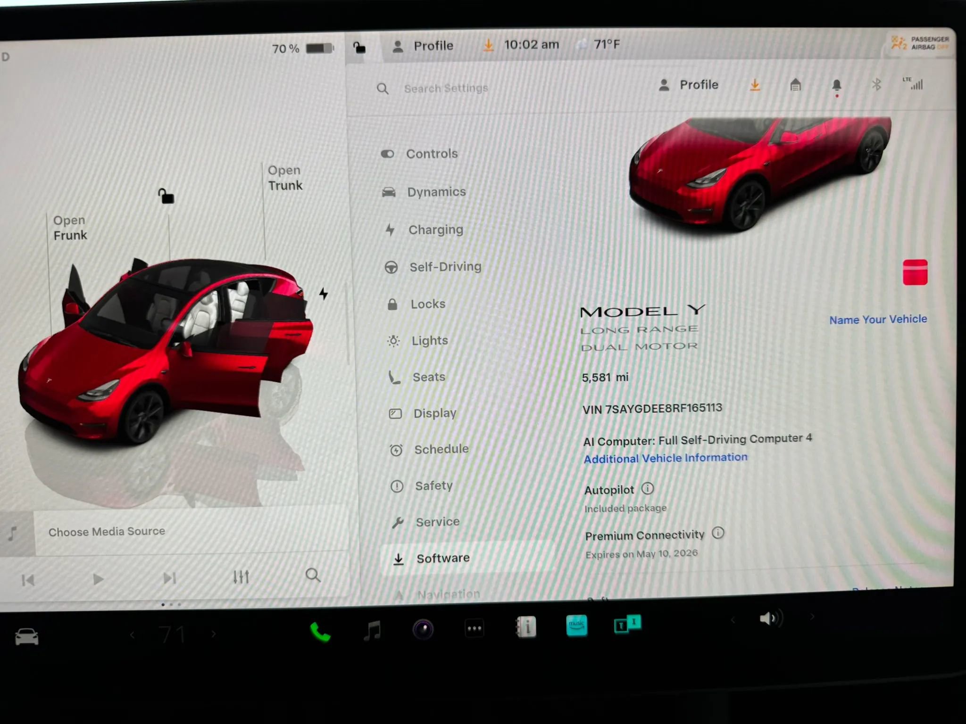Viewport: 966px width, 724px height.
Task: Click the Search Settings field
Action: [x=446, y=88]
